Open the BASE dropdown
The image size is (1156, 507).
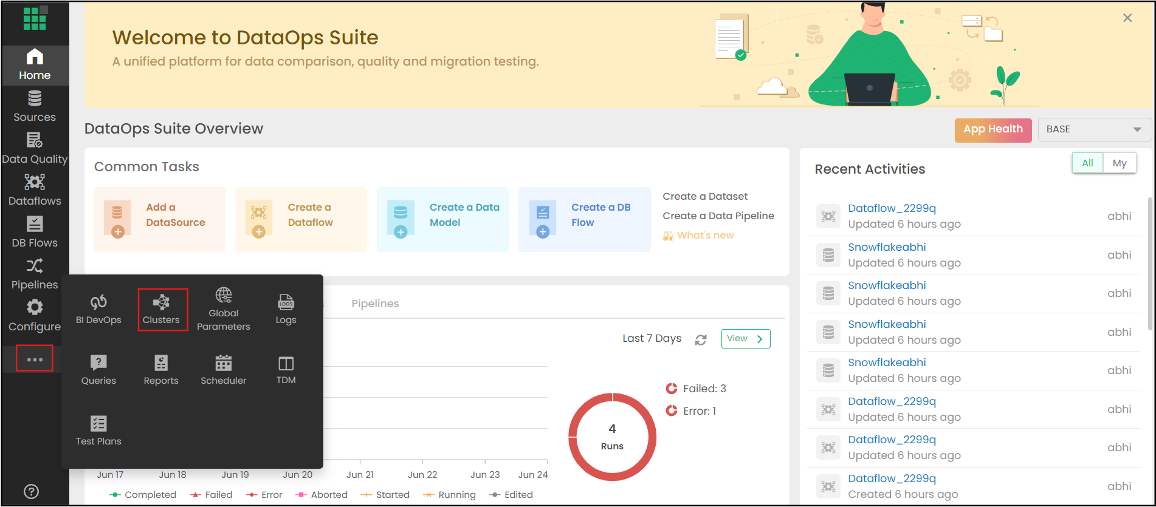click(x=1095, y=129)
